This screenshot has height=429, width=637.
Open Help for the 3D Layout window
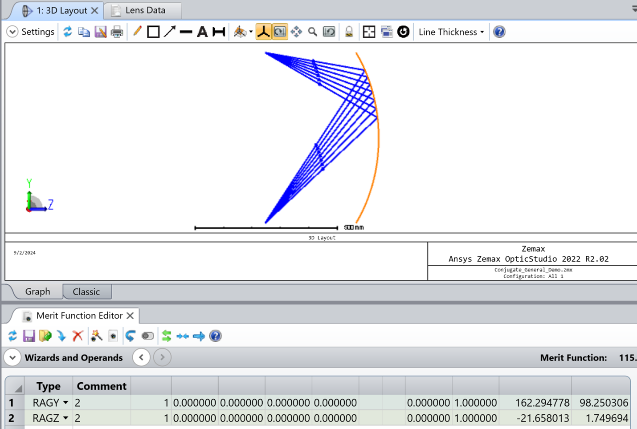point(499,32)
